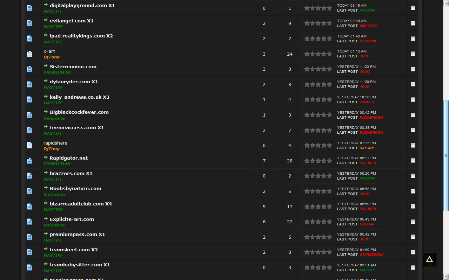
Task: Check the evilangel.com X1 thread checkbox
Action: pyautogui.click(x=413, y=23)
